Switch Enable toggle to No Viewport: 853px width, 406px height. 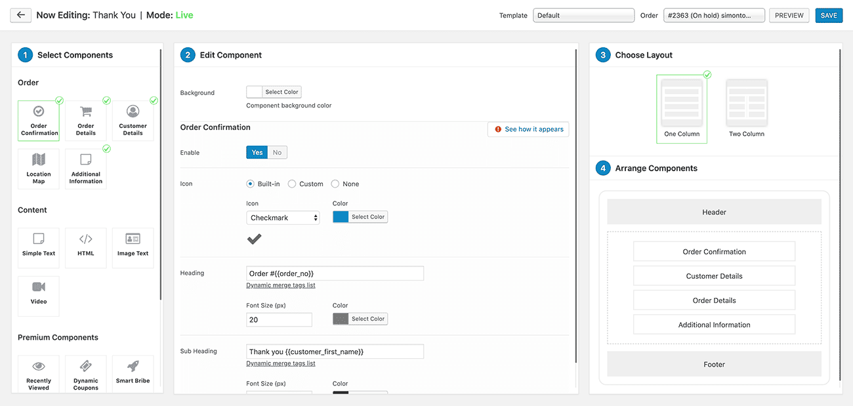[278, 152]
